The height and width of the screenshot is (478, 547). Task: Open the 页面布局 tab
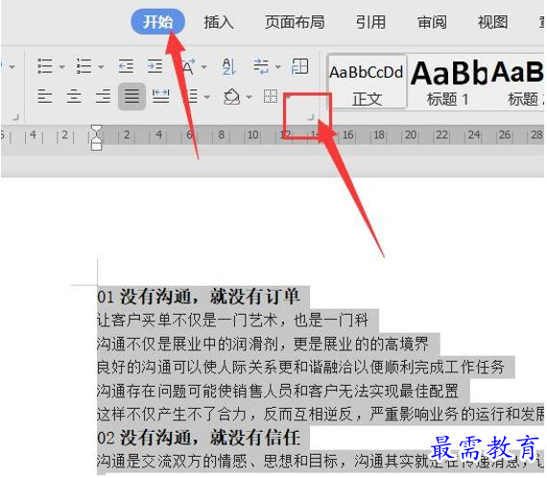coord(295,22)
